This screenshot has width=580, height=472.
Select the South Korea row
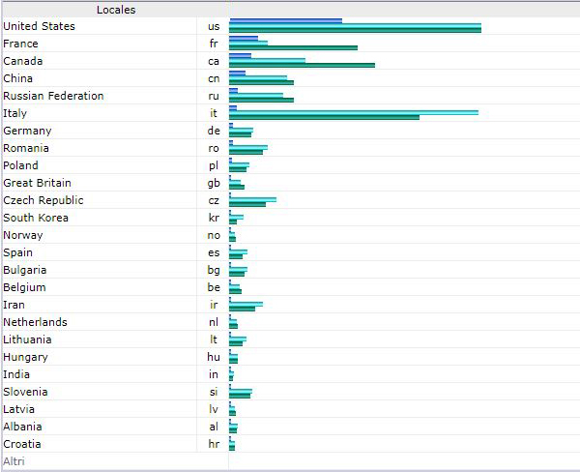pos(290,218)
